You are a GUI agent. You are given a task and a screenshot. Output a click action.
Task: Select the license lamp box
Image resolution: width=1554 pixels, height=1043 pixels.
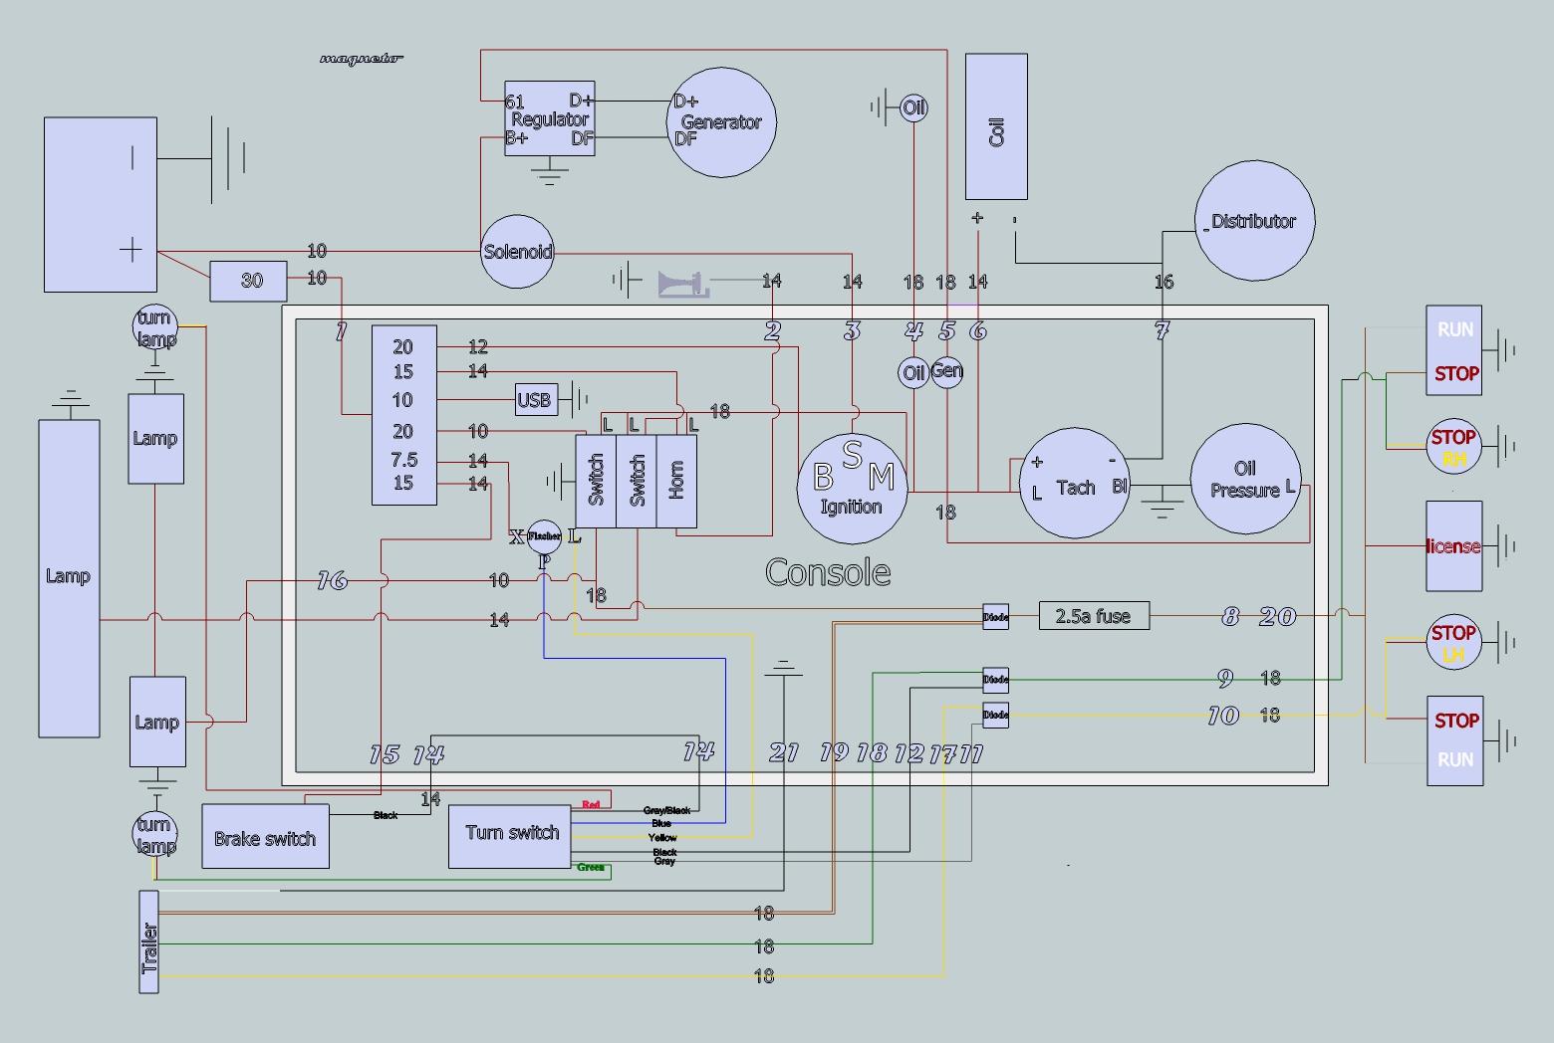1454,546
